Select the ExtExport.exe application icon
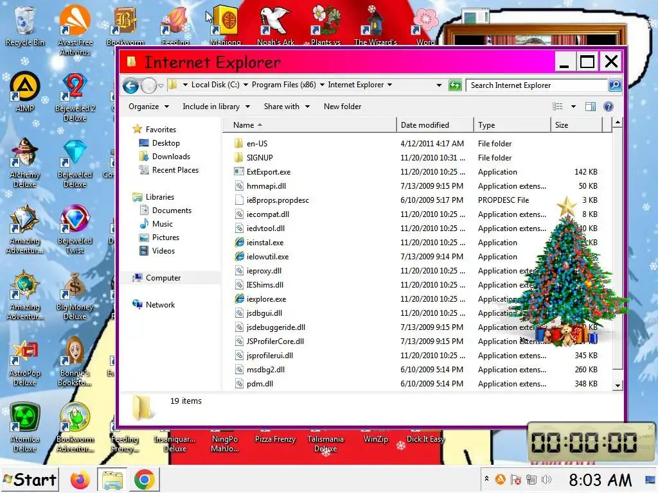 tap(239, 172)
